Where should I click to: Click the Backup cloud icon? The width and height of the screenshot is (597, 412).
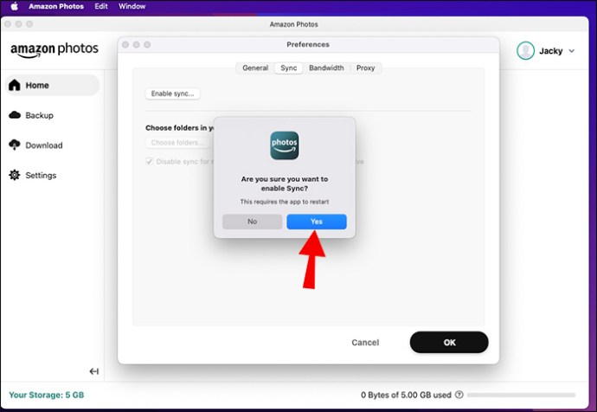[15, 115]
